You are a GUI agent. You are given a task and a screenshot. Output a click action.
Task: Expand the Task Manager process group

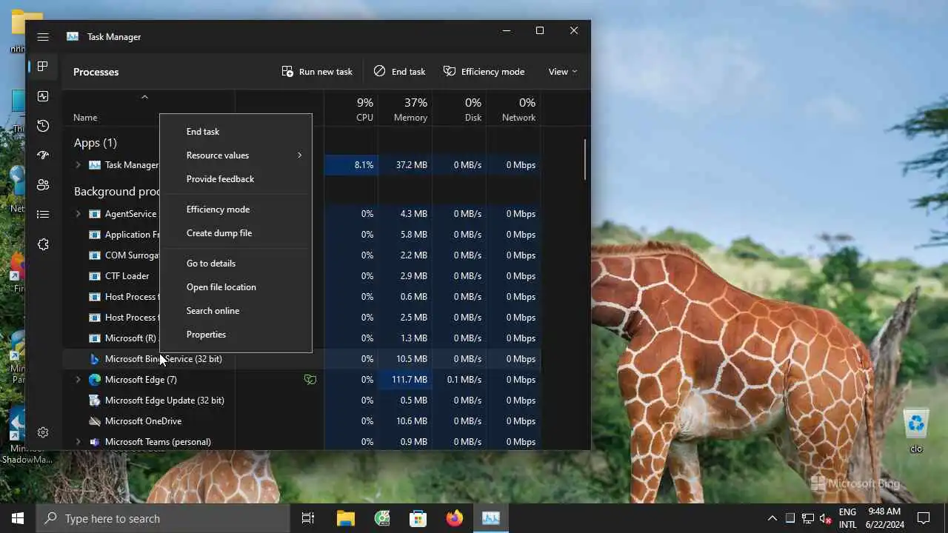click(x=78, y=165)
